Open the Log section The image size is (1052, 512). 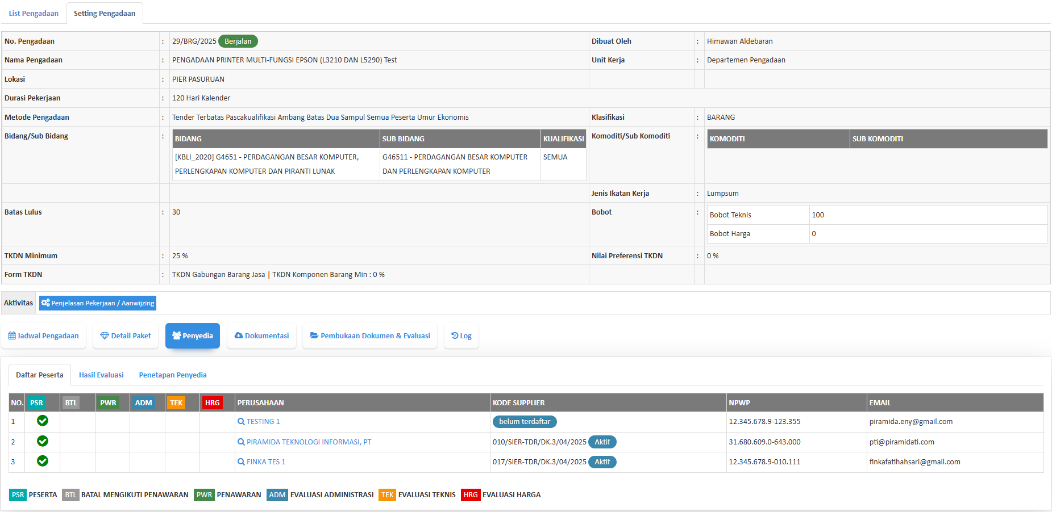tap(461, 336)
